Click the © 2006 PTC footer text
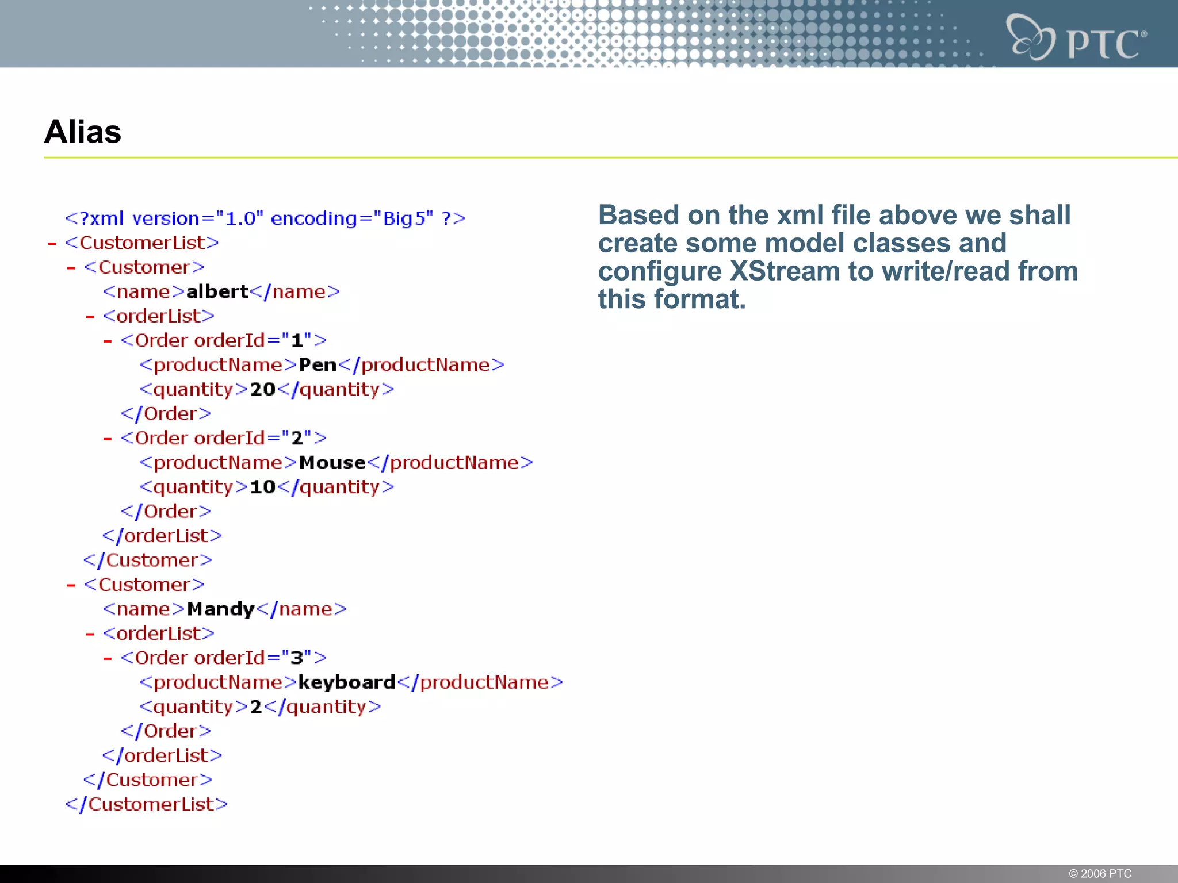Screen dimensions: 1178x883 coord(1100,873)
